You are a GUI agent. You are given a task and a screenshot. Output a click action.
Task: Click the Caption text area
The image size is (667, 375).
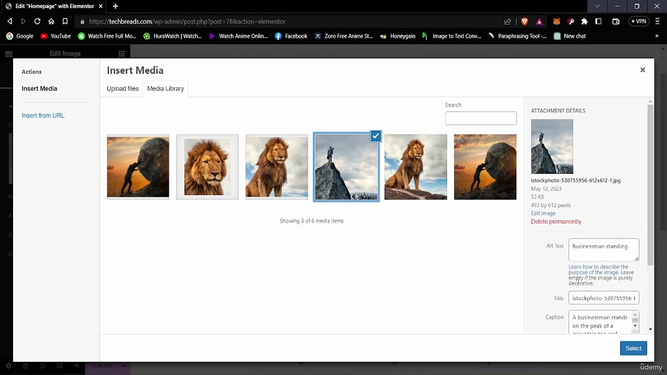click(x=599, y=323)
